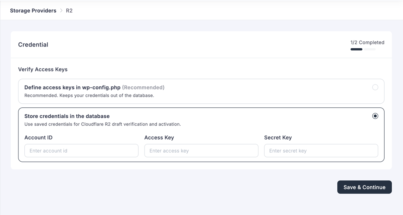
Task: Click the unselected radio circle for wp-config.php
Action: pos(375,87)
